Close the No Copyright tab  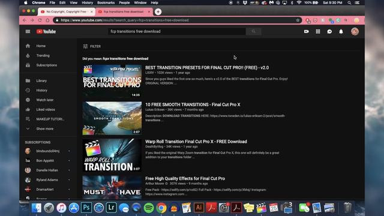tap(92, 11)
